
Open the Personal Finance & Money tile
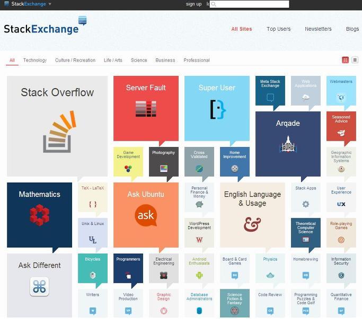(199, 197)
